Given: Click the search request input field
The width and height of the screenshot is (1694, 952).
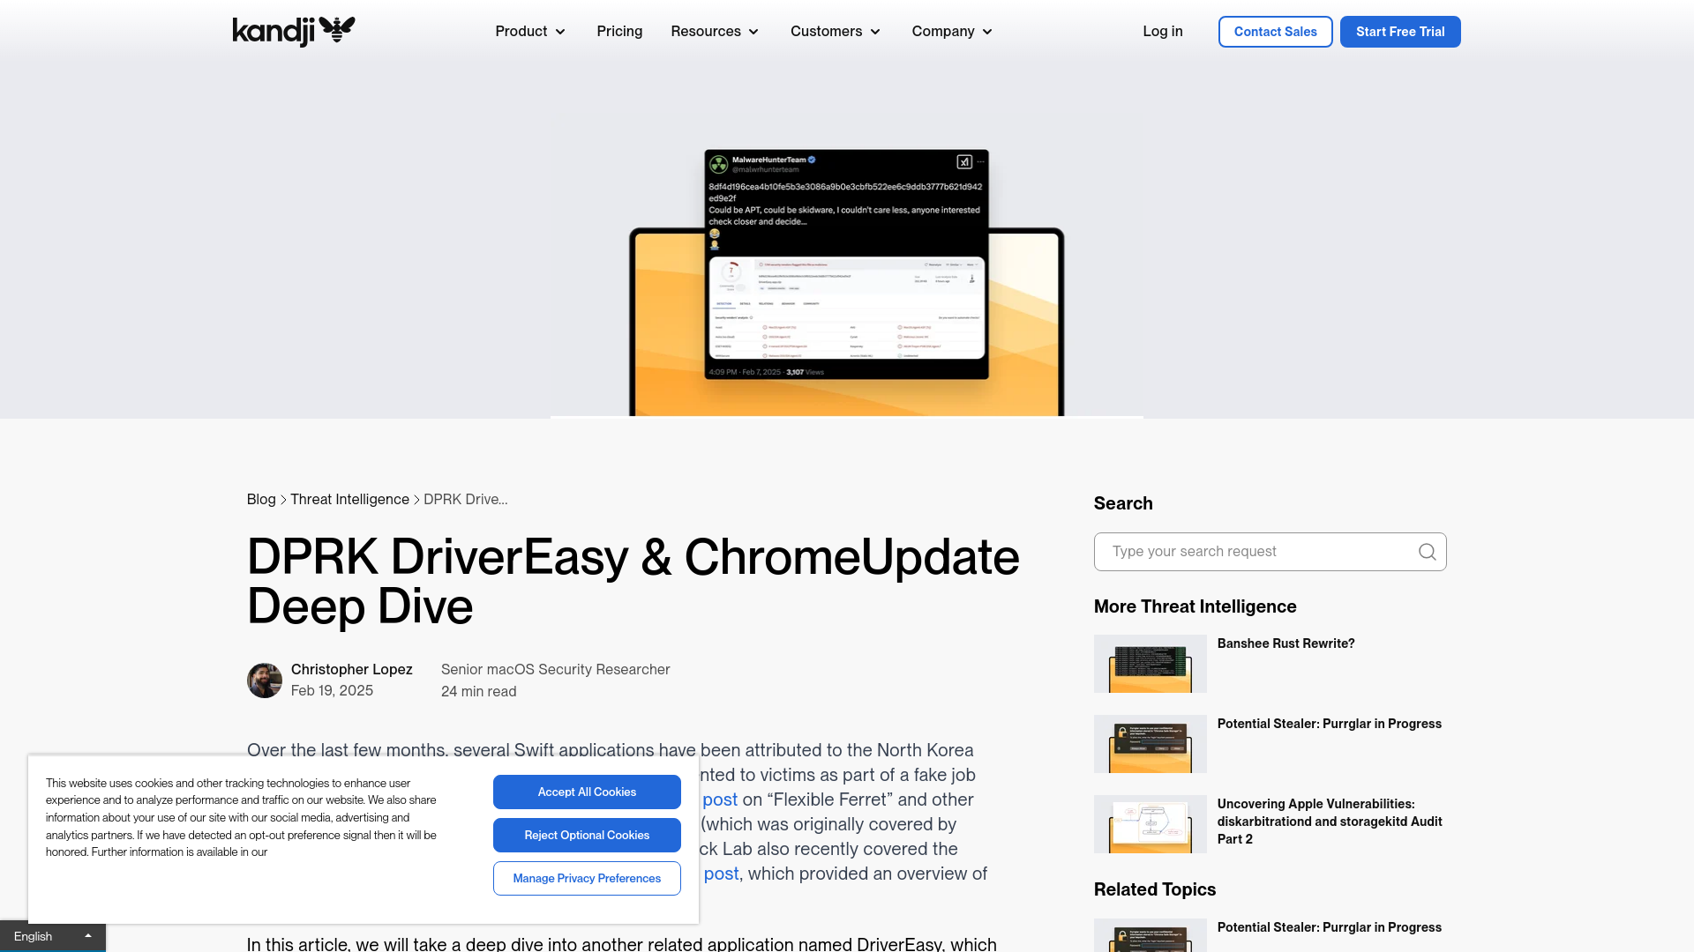Looking at the screenshot, I should coord(1270,552).
